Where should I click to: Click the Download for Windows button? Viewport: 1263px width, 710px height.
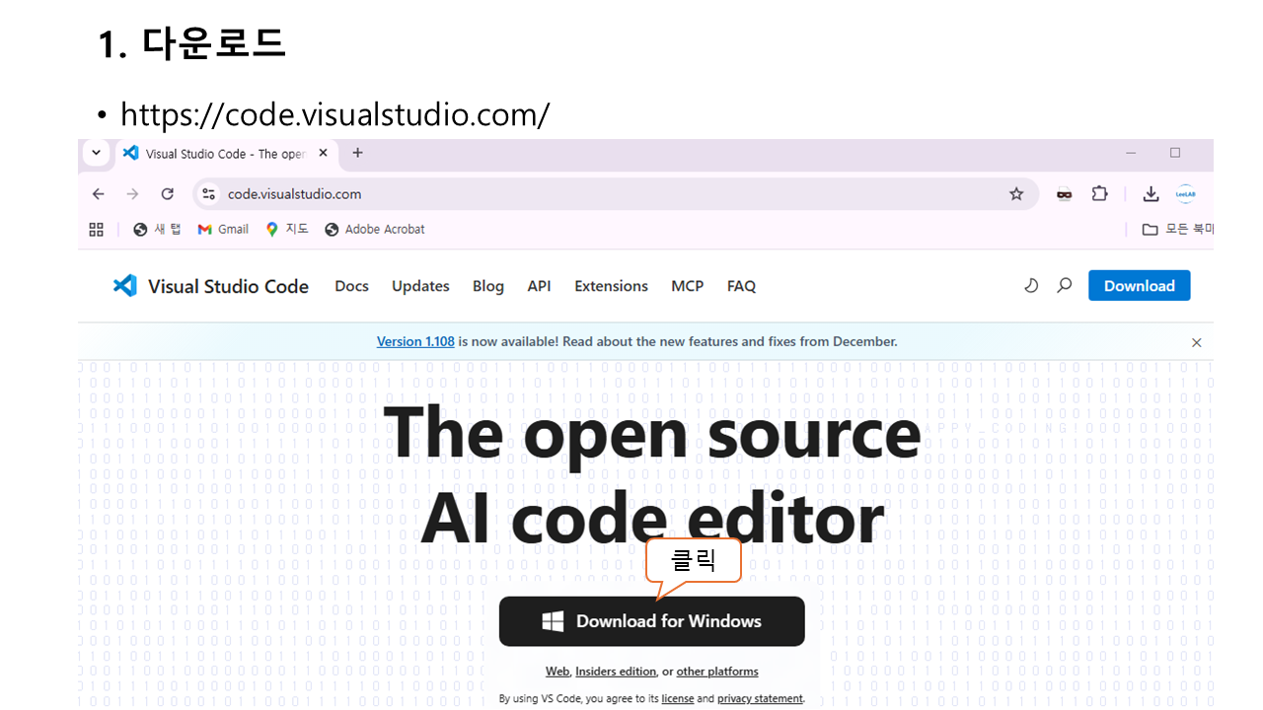[x=651, y=621]
